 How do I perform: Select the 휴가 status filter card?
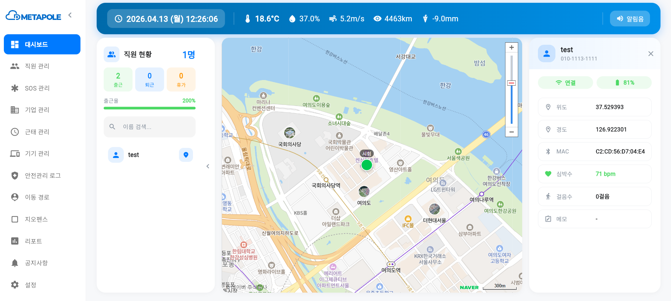181,80
